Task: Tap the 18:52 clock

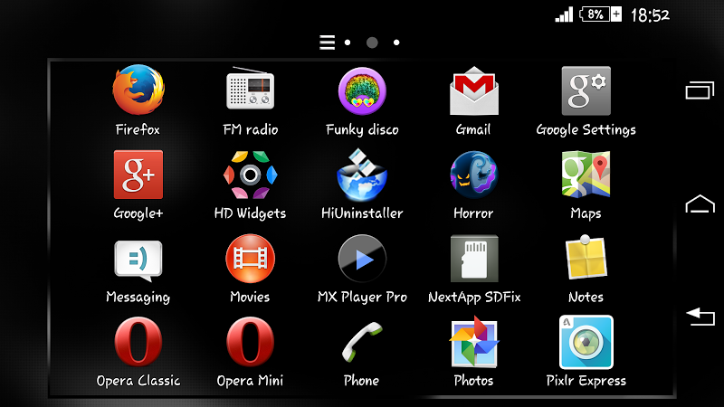Action: point(650,15)
